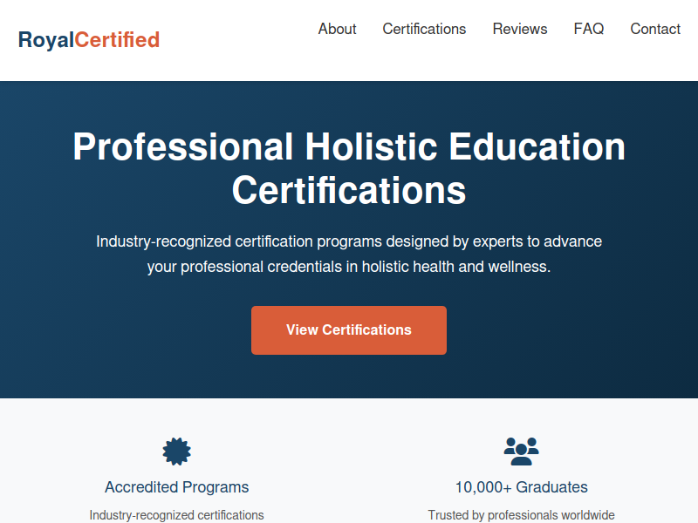Click the word Certifications in hero heading
698x523 pixels.
pyautogui.click(x=349, y=190)
